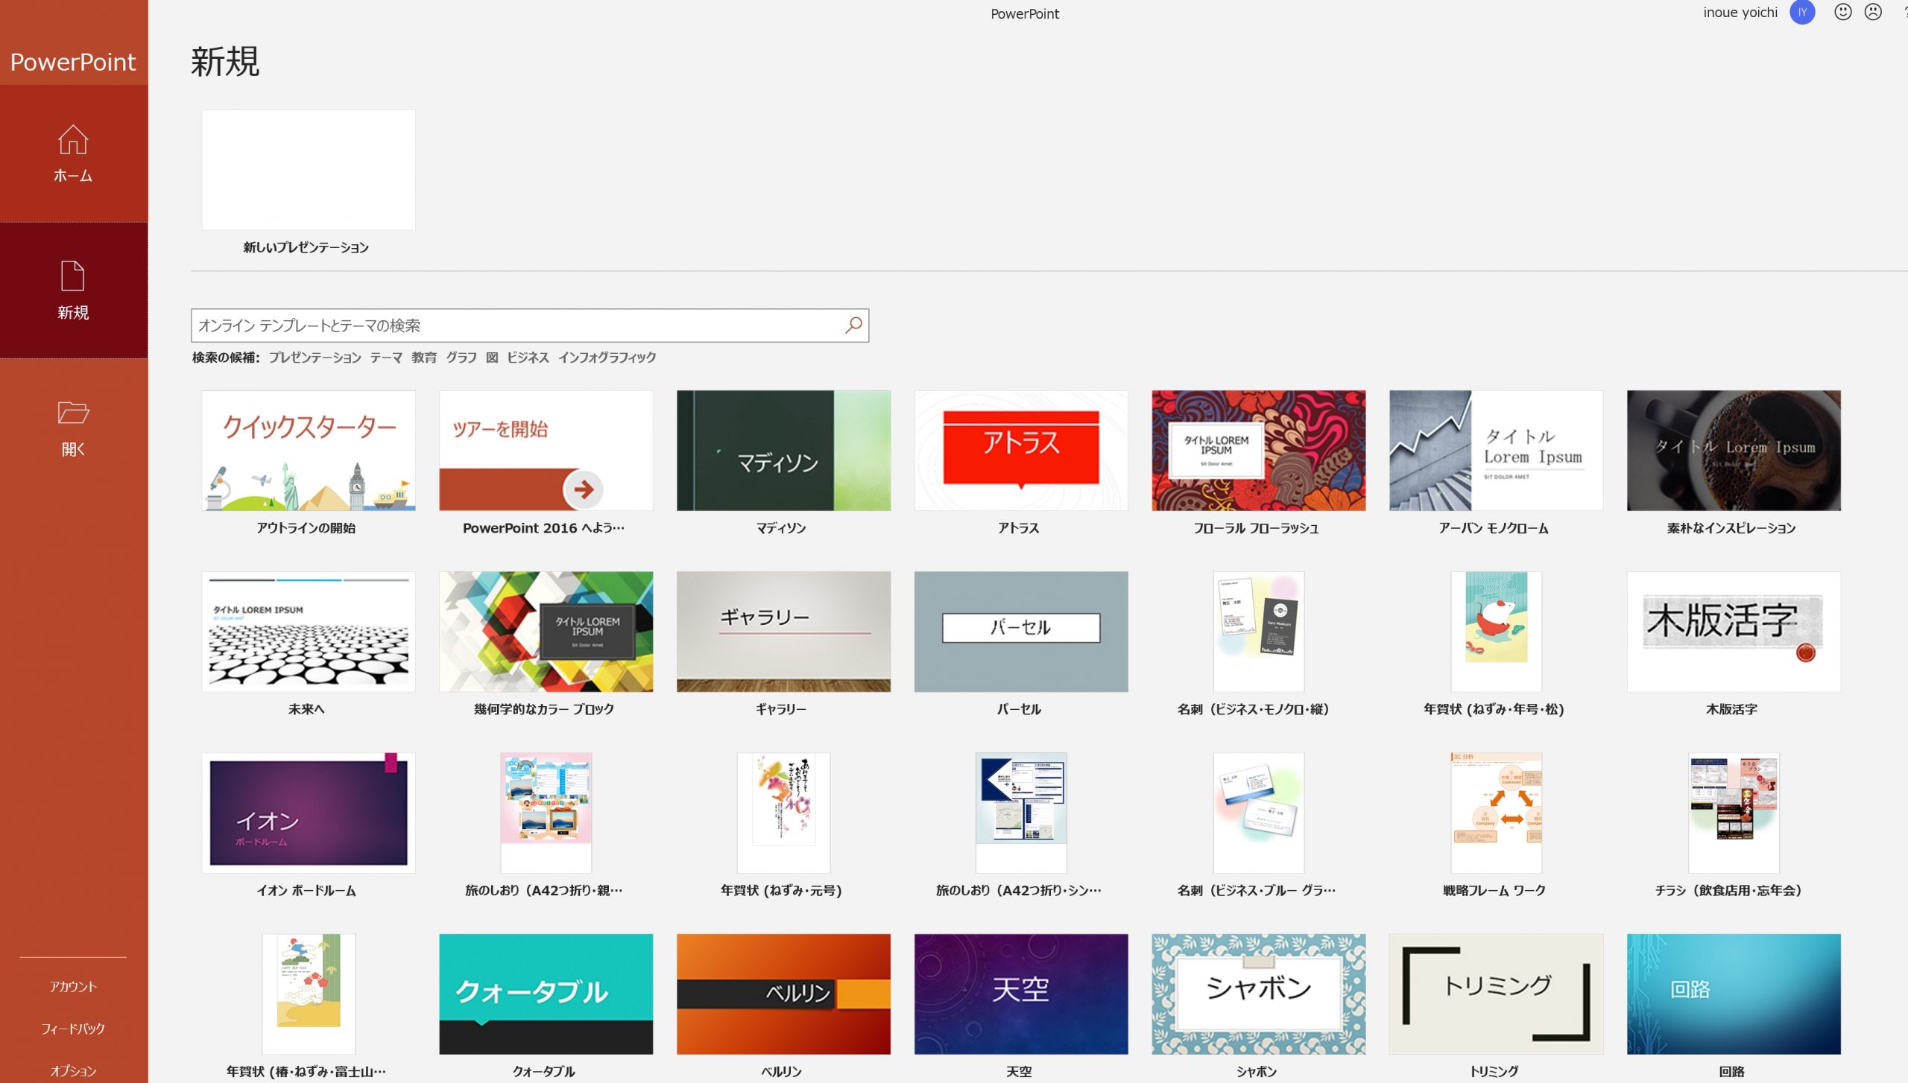Select the ギャラリー theme thumbnail
Image resolution: width=1908 pixels, height=1083 pixels.
[x=783, y=632]
